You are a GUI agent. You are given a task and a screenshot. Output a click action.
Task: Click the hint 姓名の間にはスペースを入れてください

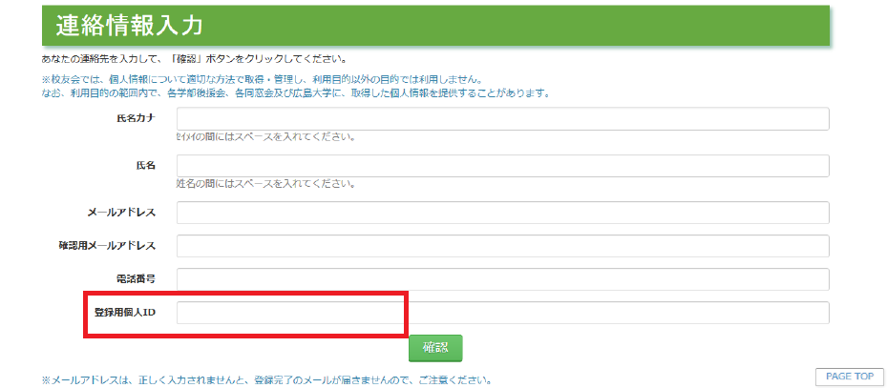coord(265,184)
